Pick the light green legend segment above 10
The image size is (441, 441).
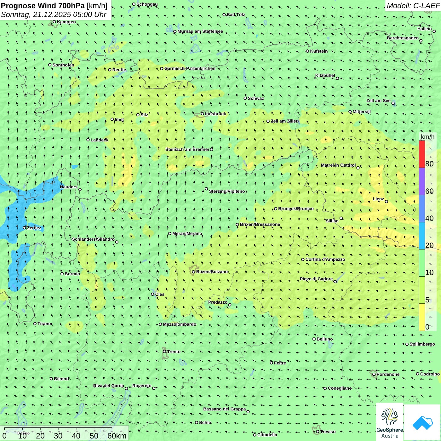click(422, 263)
